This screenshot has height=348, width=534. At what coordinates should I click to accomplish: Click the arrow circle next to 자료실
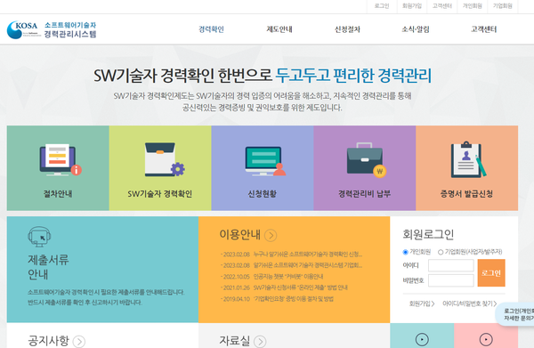click(x=260, y=341)
